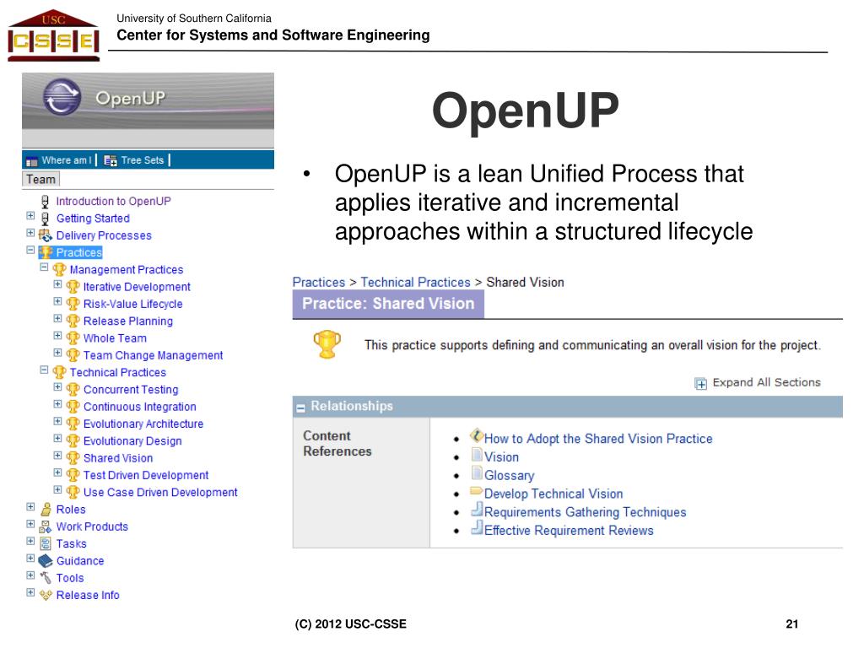Collapse the Practices tree node
864x648 pixels.
pos(30,250)
